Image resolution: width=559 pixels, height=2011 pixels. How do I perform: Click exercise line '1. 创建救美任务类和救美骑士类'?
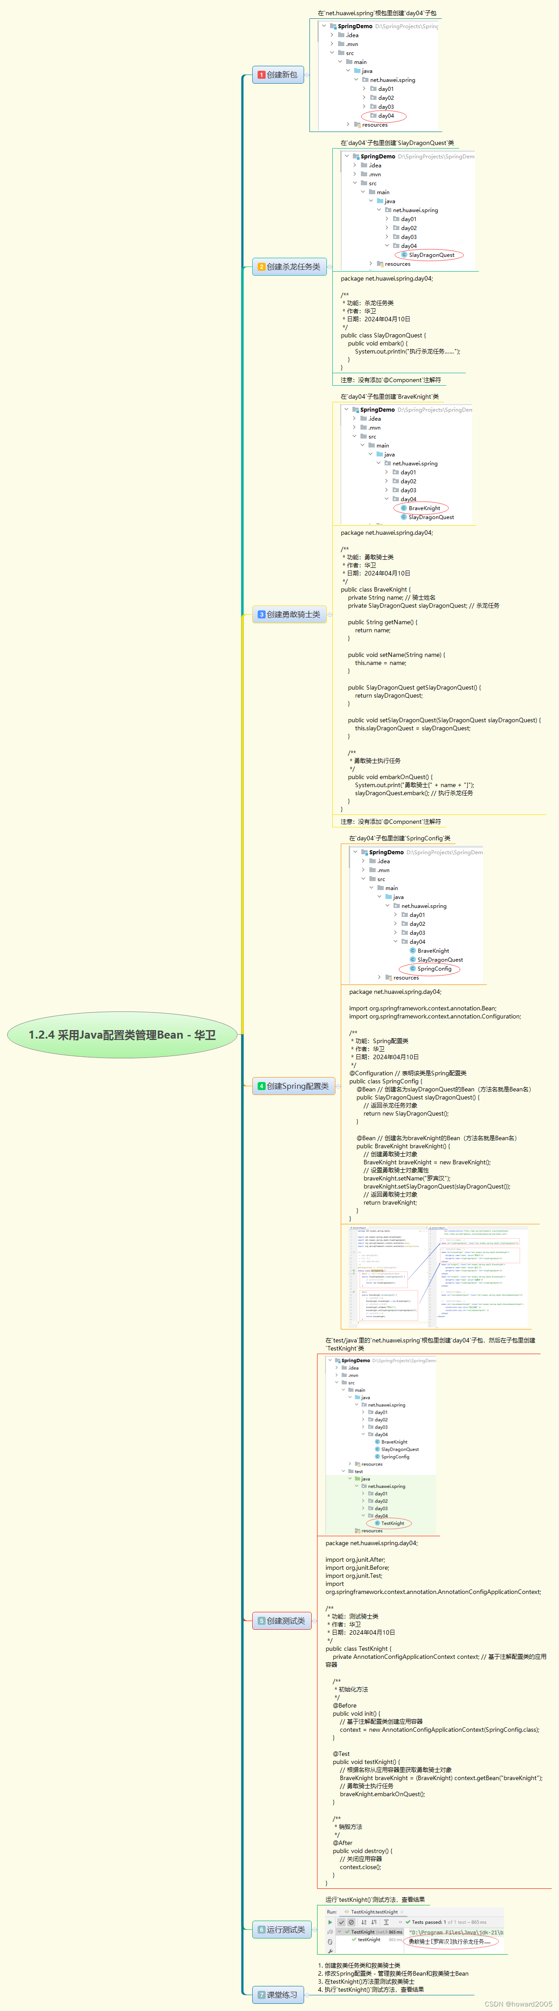(x=359, y=1966)
